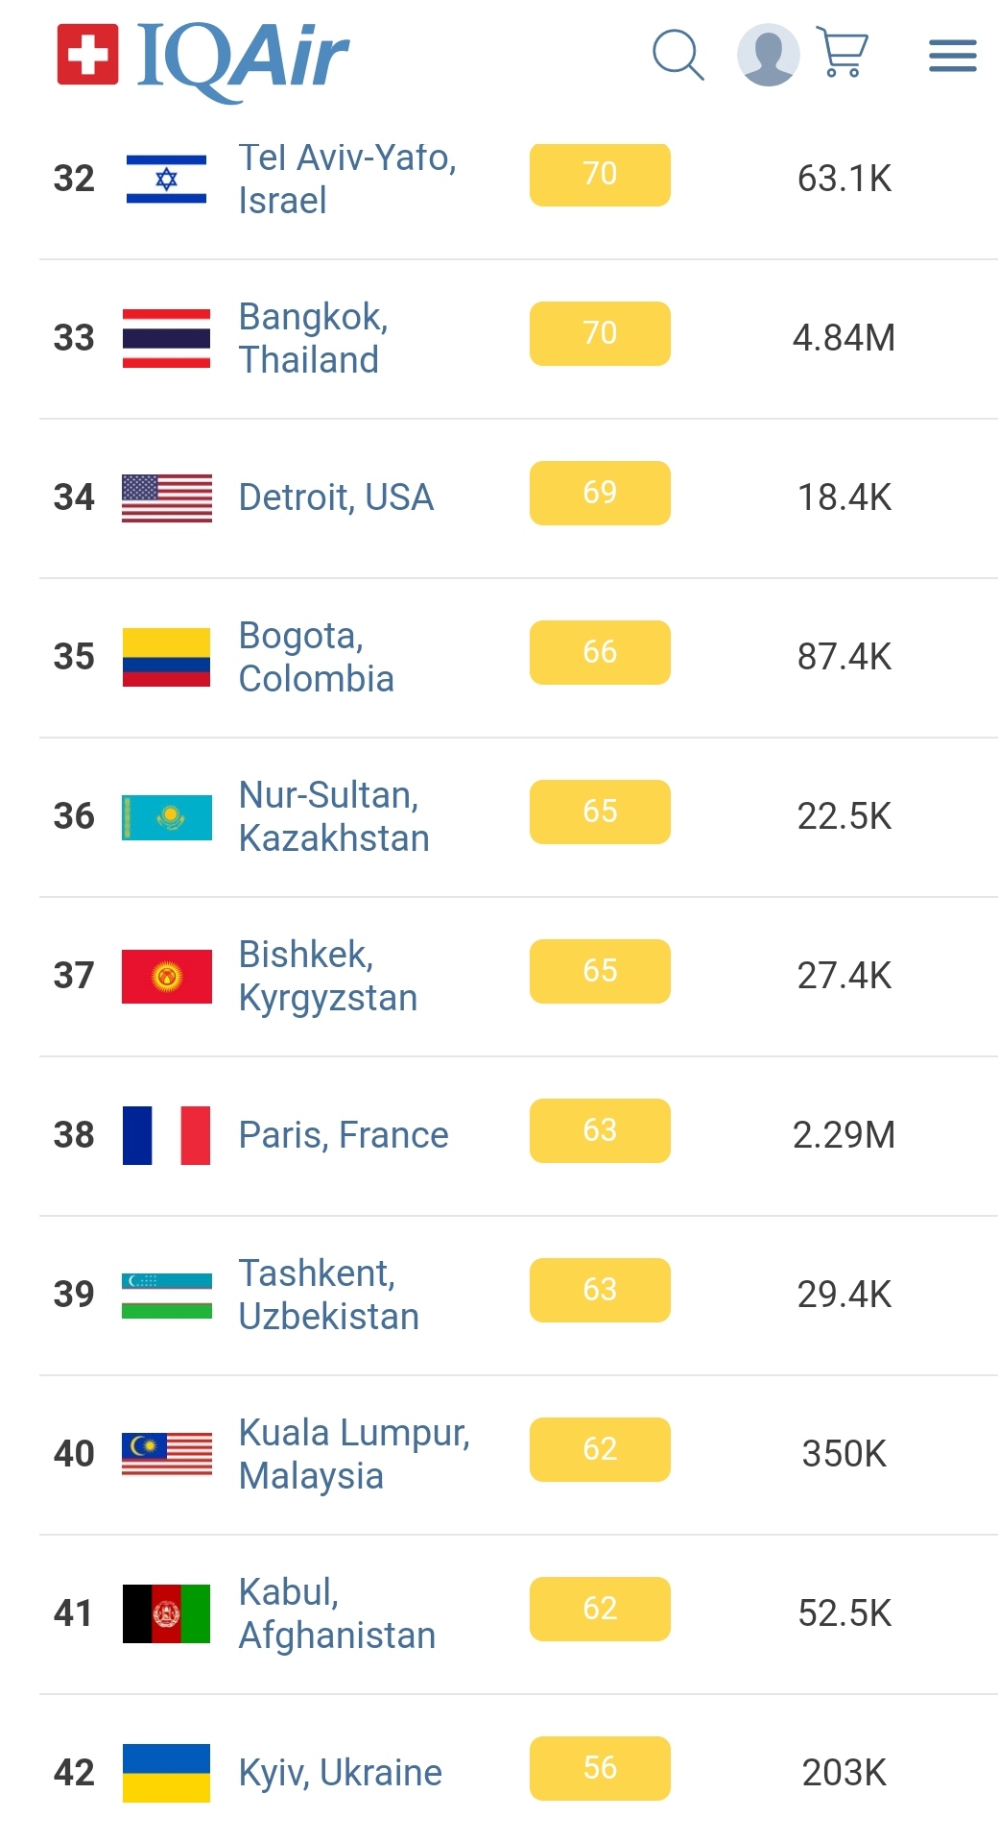The width and height of the screenshot is (999, 1842).
Task: Open the hamburger menu
Action: pyautogui.click(x=952, y=56)
